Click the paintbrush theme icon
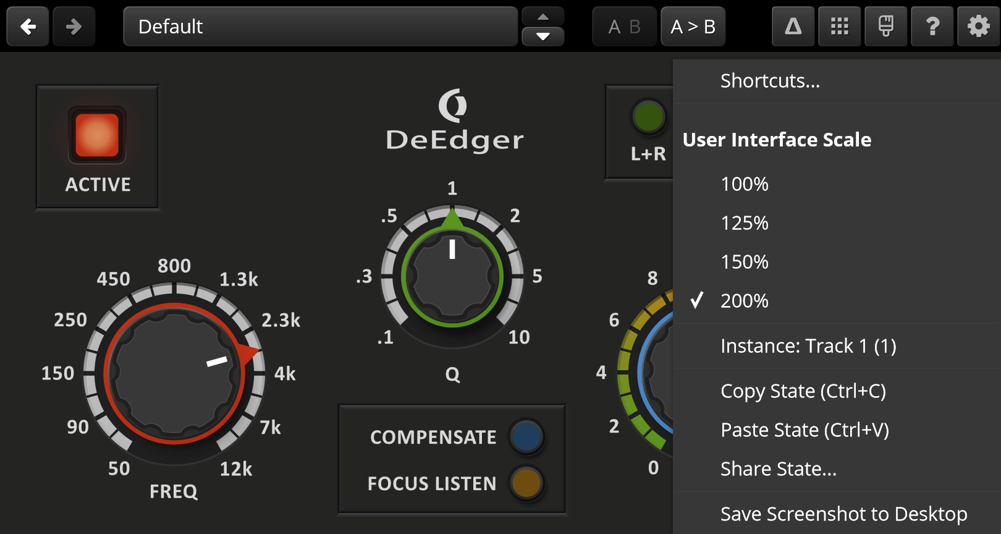The image size is (1001, 534). (x=886, y=27)
